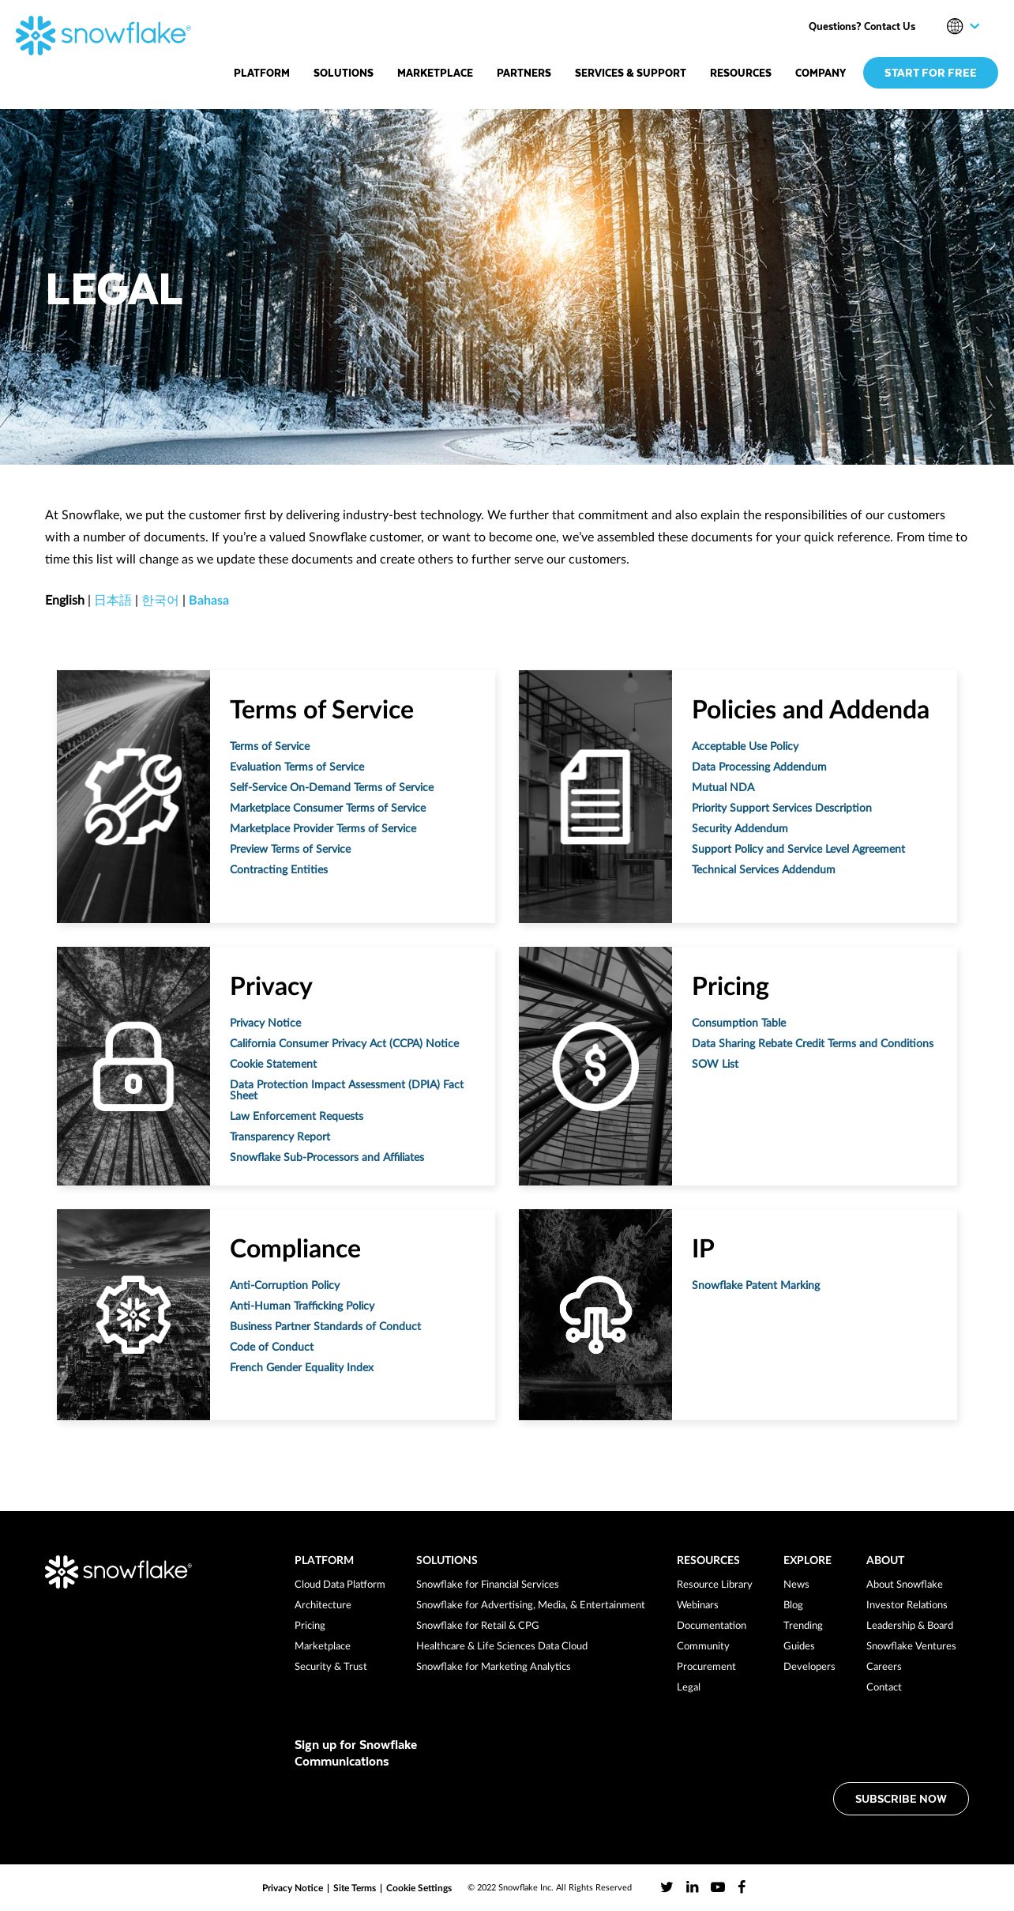Click the dollar sign Pricing tile image

click(x=595, y=1065)
